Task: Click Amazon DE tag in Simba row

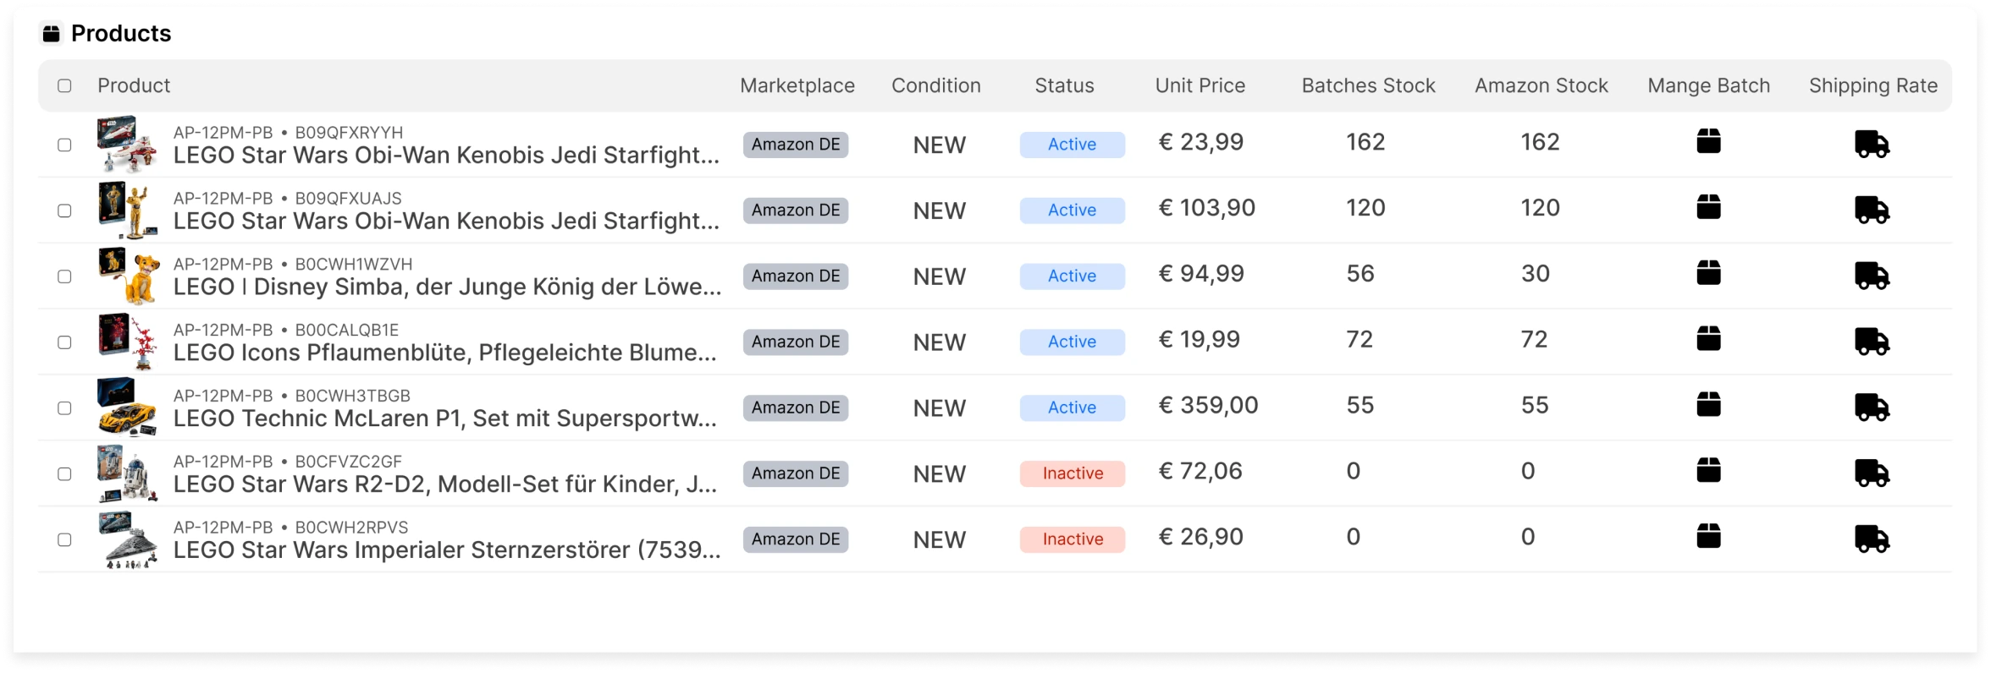Action: (796, 276)
